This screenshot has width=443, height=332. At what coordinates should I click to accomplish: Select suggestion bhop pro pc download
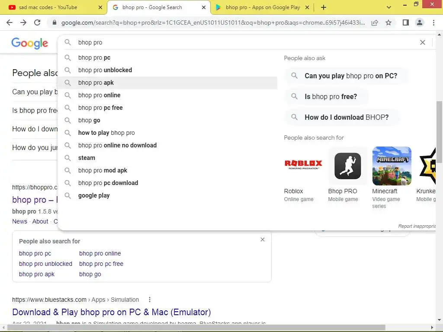coord(167,183)
